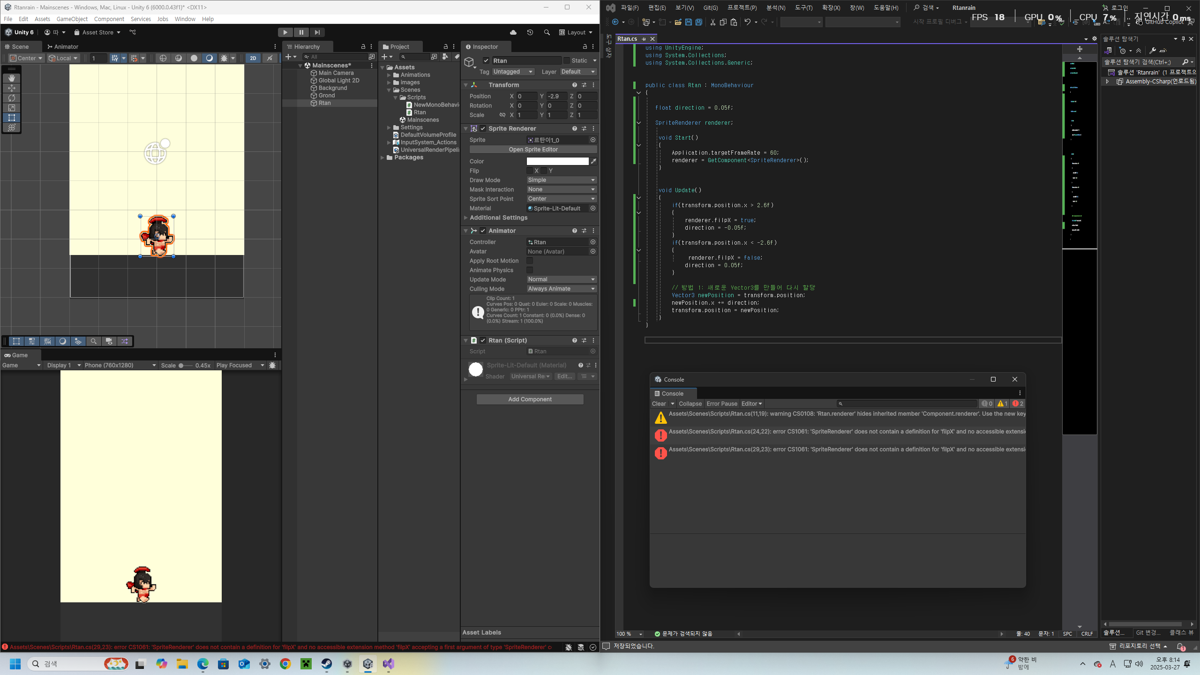Open the Layer dropdown showing Default
The height and width of the screenshot is (675, 1200).
point(578,72)
